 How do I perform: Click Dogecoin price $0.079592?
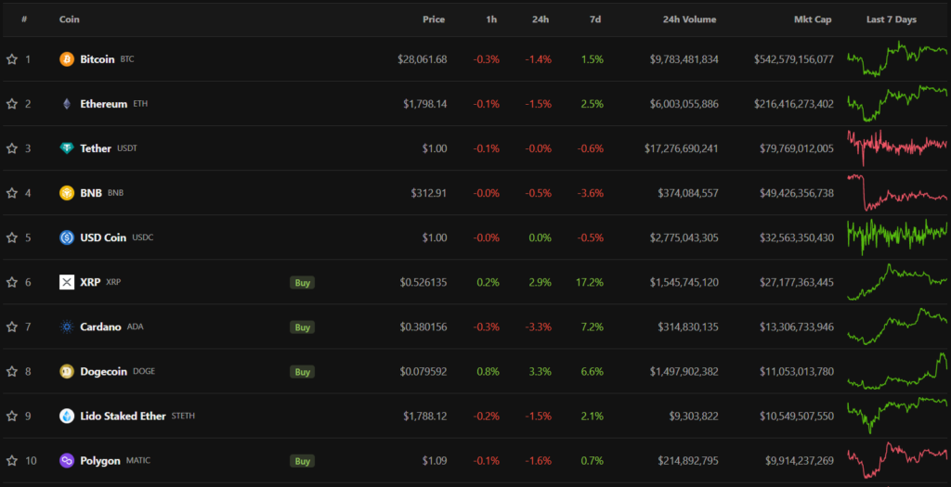tap(423, 371)
